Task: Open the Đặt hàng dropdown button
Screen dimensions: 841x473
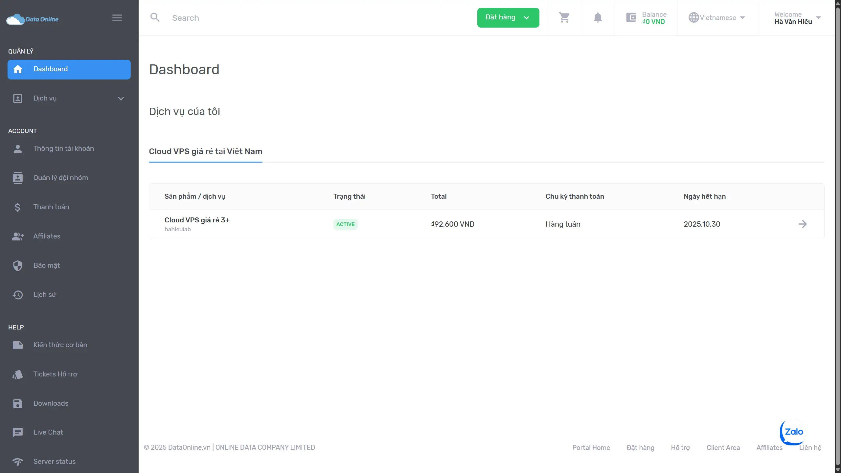Action: (508, 18)
